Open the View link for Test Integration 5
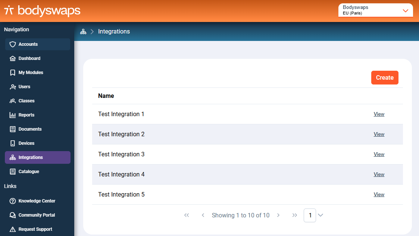Viewport: 419px width, 236px height. tap(379, 195)
